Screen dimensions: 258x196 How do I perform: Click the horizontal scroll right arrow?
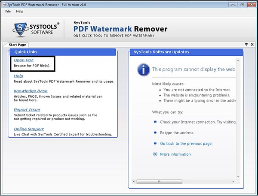(233, 181)
